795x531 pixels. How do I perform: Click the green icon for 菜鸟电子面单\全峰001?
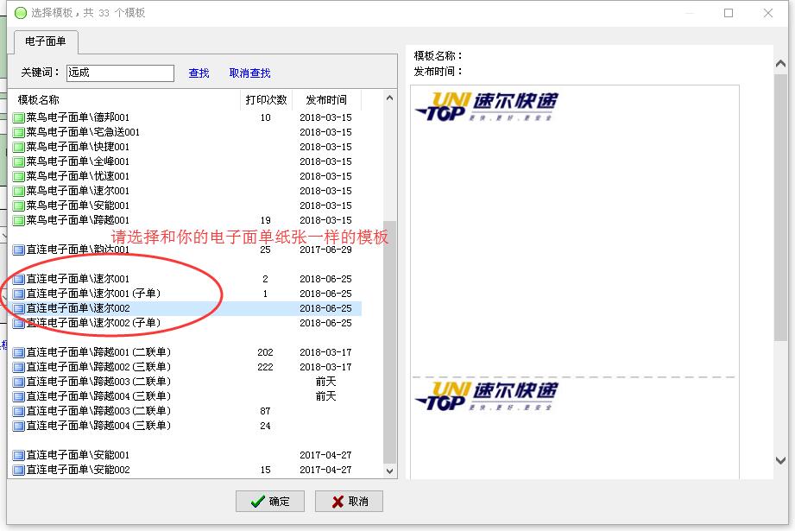pos(19,161)
